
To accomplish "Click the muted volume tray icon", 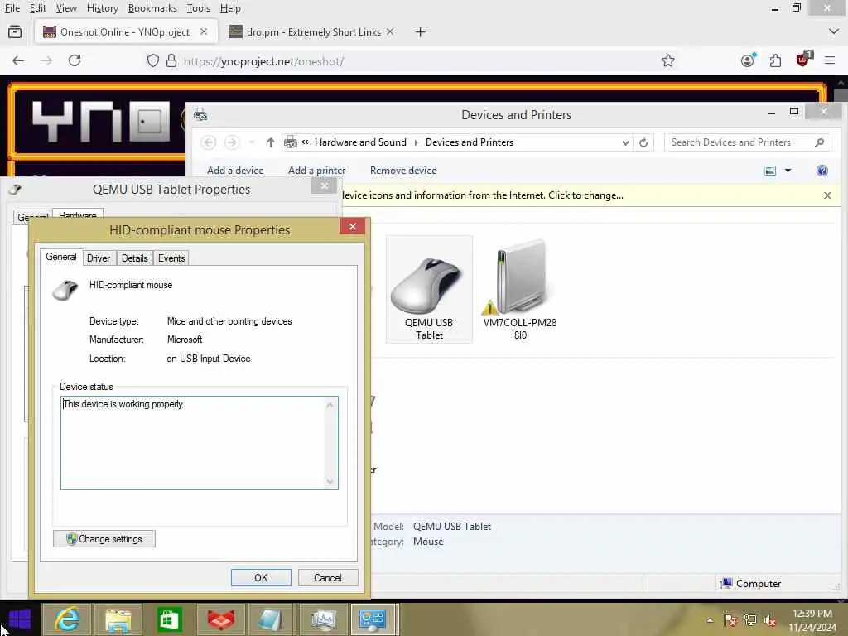I will [770, 620].
